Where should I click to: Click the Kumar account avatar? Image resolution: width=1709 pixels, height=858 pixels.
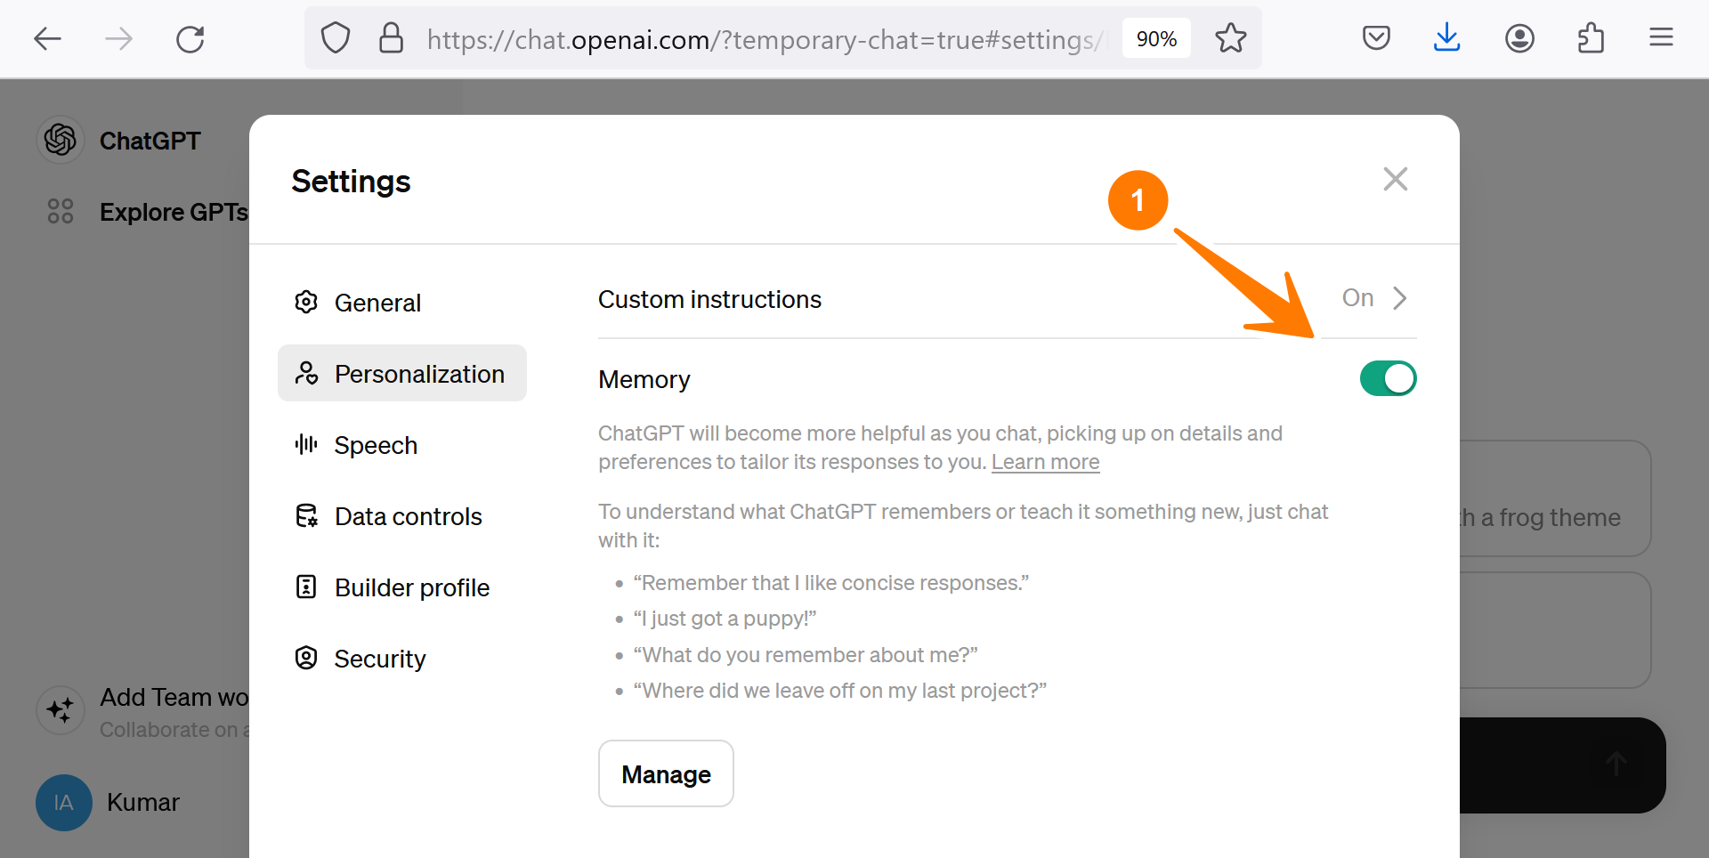(x=63, y=802)
